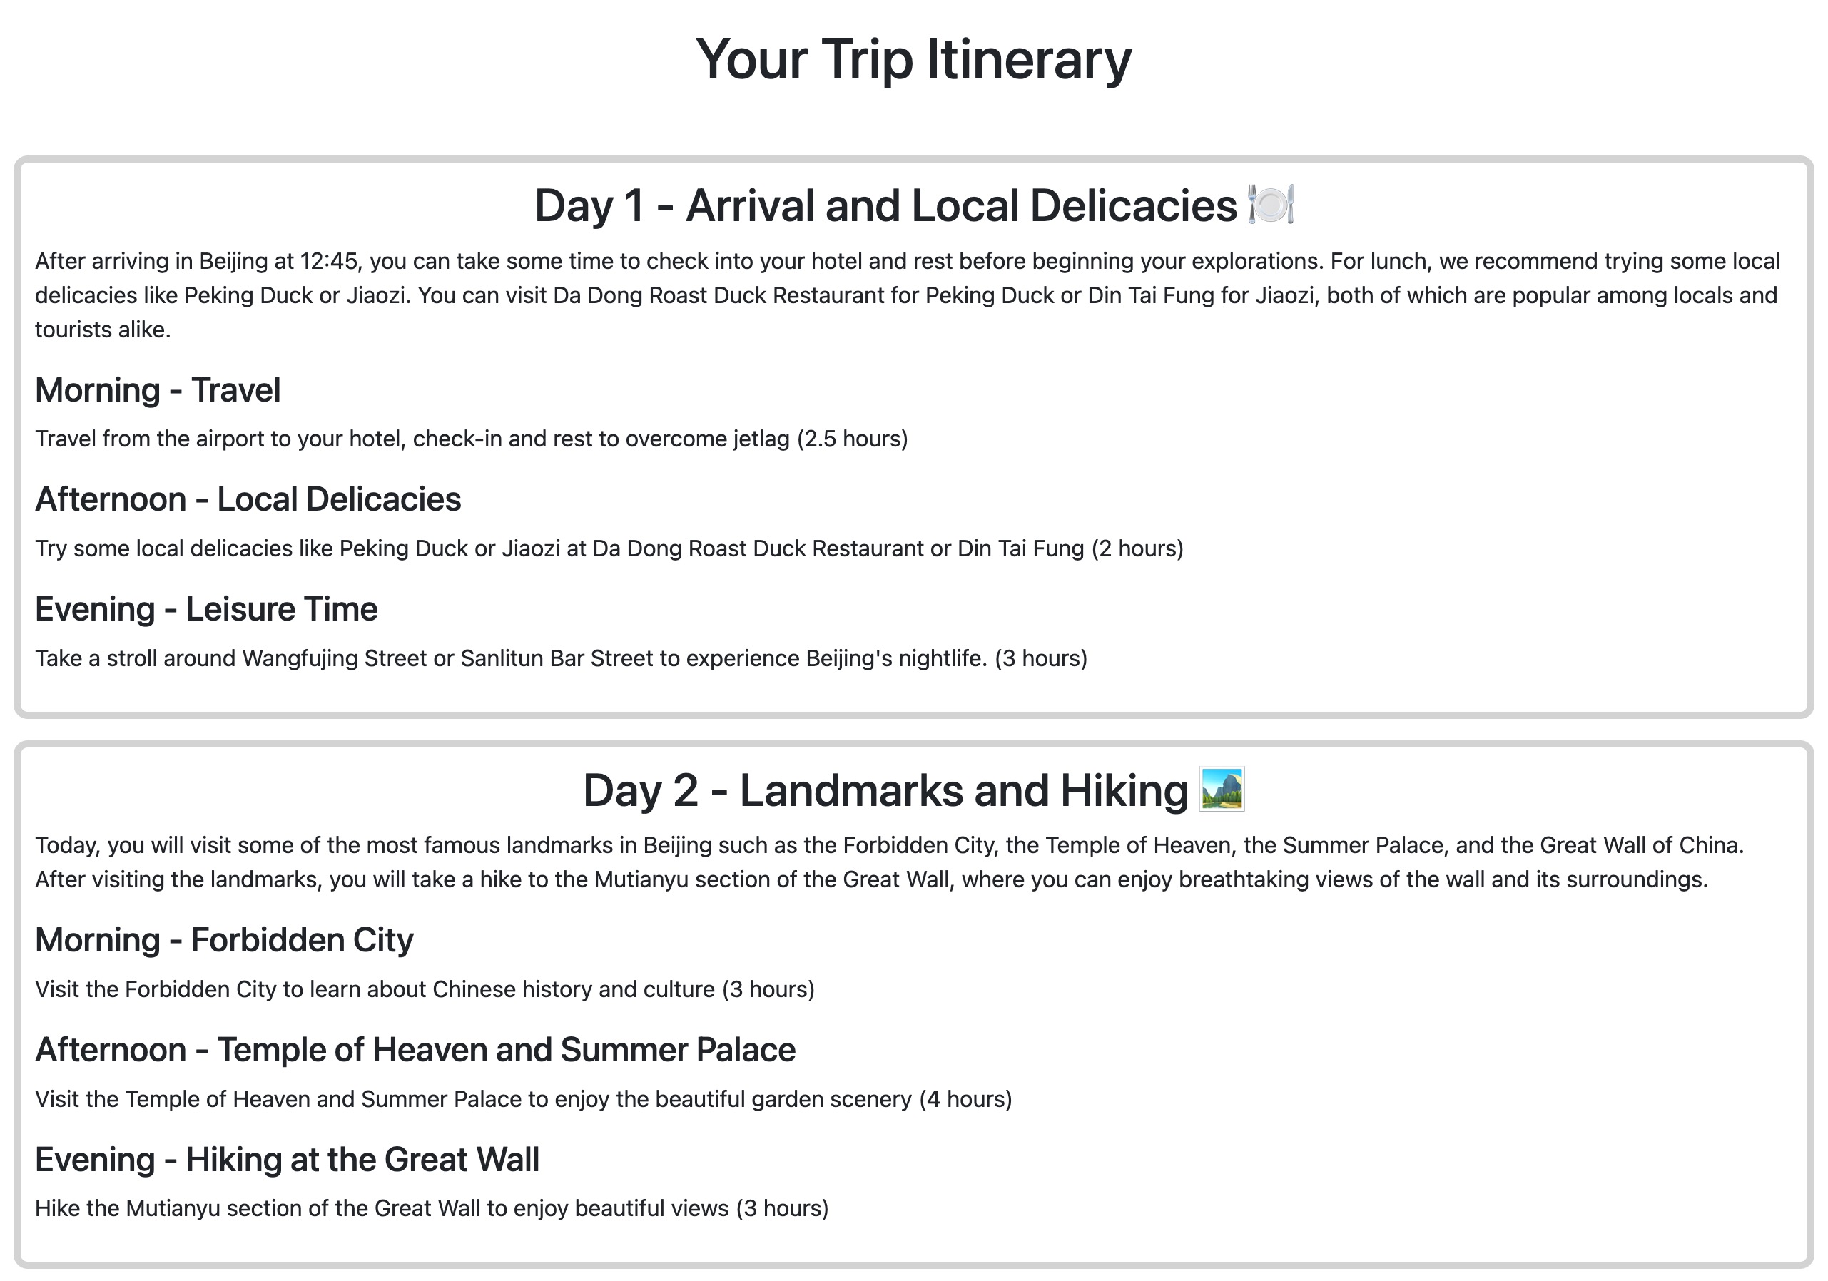
Task: Click the Peking Duck or Jiaozi afternoon description
Action: point(609,549)
